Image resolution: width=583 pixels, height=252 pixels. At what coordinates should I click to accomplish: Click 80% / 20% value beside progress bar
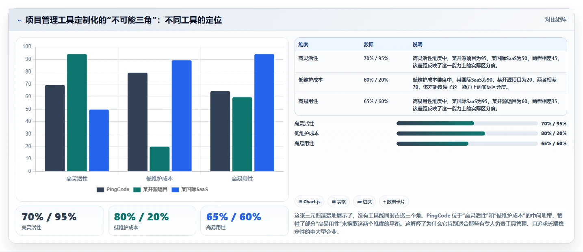554,134
